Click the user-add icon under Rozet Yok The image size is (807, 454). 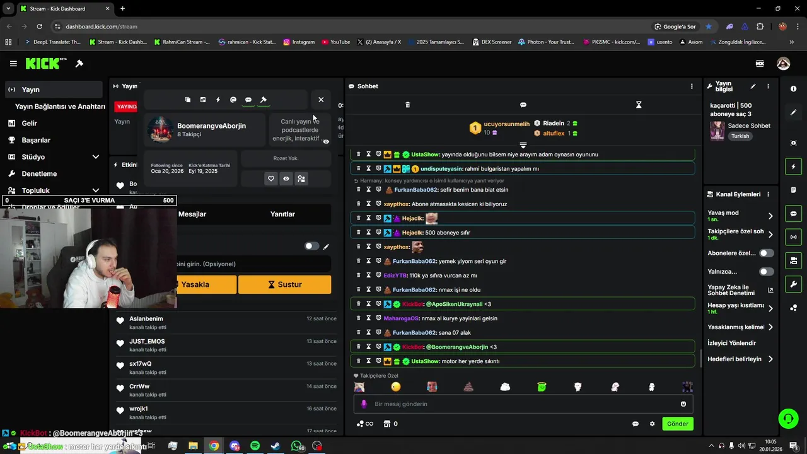pos(301,179)
